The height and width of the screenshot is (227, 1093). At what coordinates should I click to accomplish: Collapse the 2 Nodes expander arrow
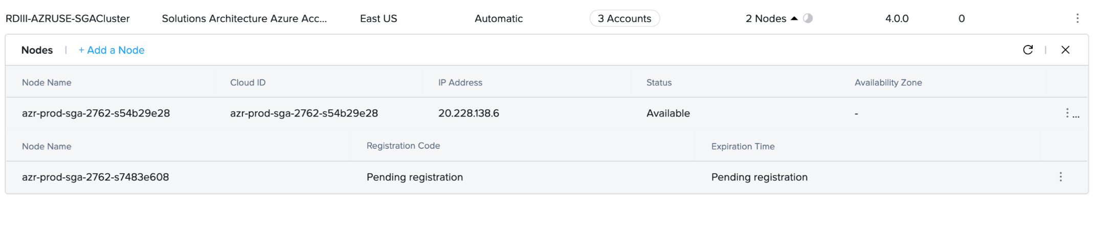pos(794,18)
